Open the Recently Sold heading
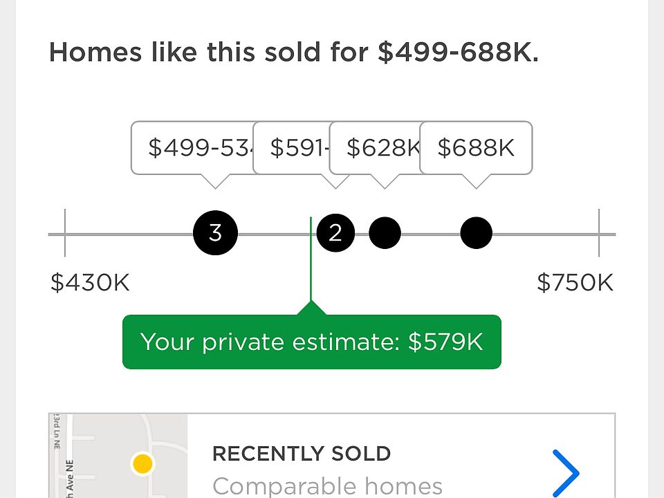664x498 pixels. tap(302, 454)
